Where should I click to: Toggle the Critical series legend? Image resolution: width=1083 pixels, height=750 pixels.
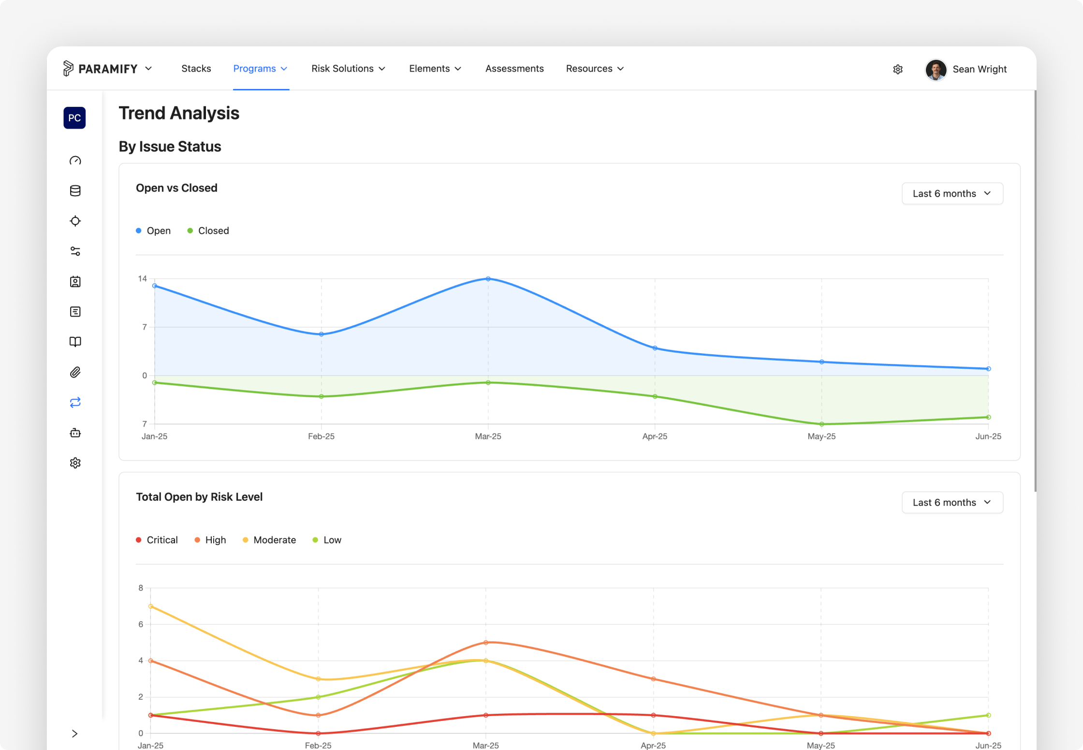pos(157,540)
